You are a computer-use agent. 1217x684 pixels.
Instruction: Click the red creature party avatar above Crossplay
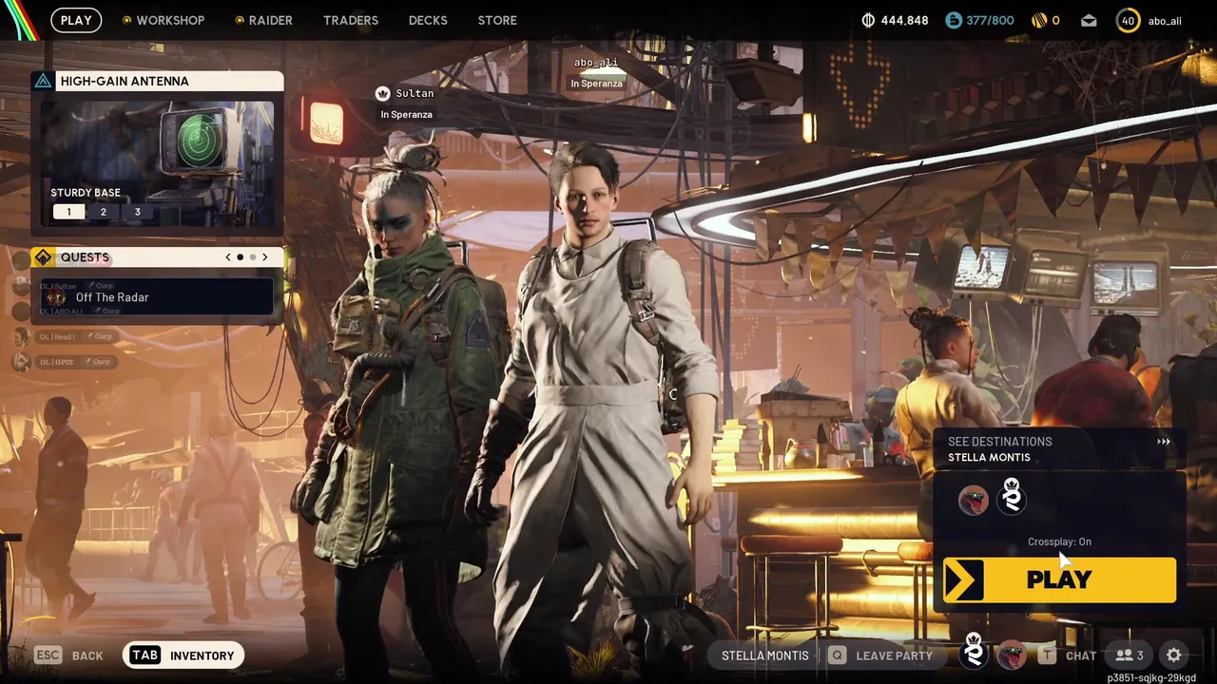tap(973, 500)
